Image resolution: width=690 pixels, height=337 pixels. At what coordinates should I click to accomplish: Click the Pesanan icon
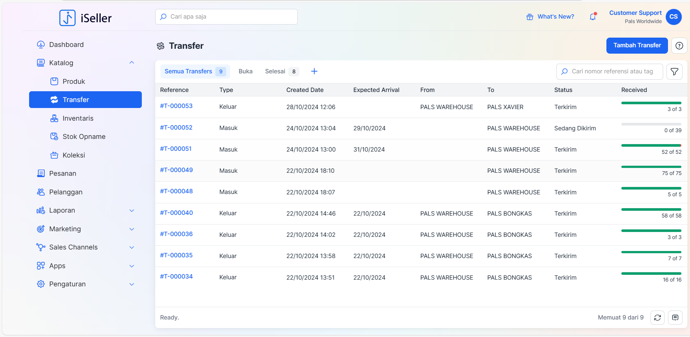pyautogui.click(x=41, y=174)
